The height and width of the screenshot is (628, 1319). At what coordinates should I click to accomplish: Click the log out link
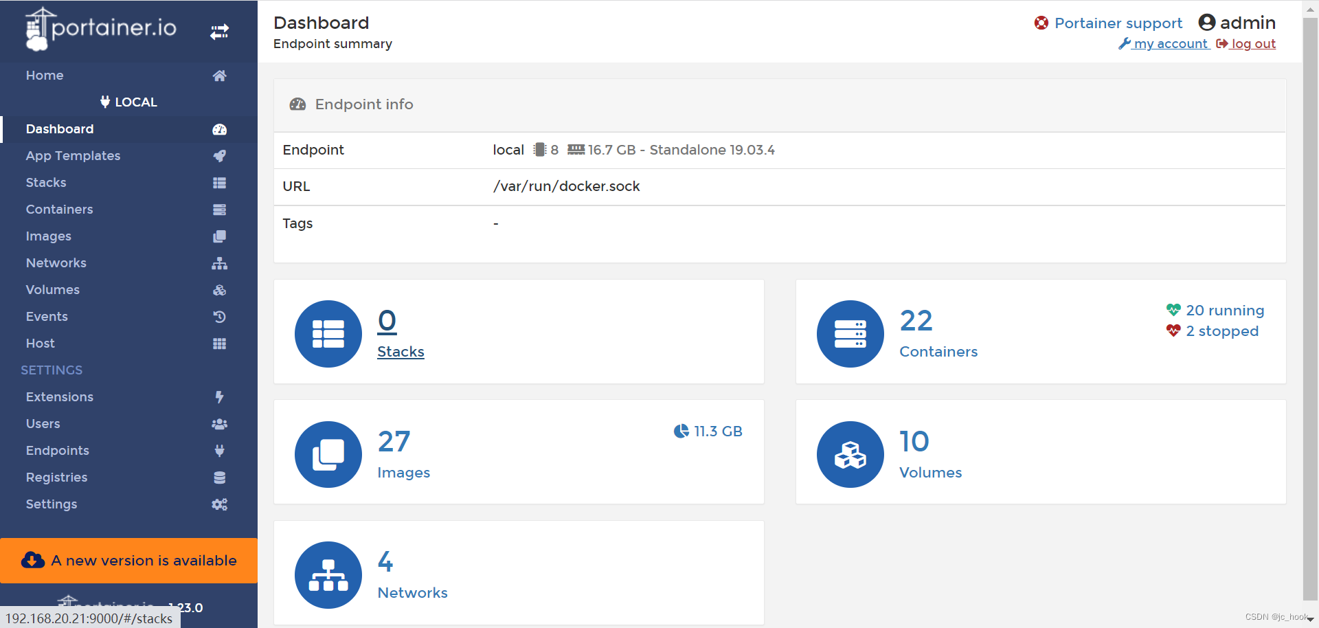coord(1246,44)
